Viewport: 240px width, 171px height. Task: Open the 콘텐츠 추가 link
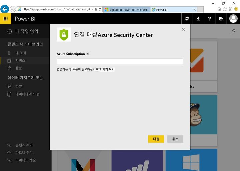coord(24,145)
